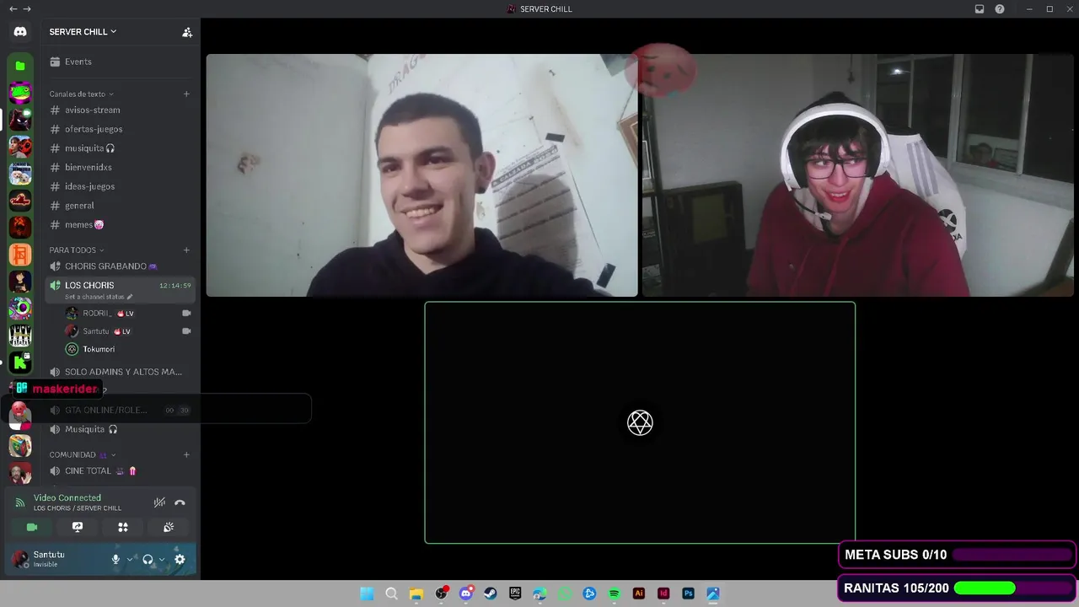This screenshot has width=1079, height=607.
Task: Click the Video Connected status text
Action: [67, 498]
